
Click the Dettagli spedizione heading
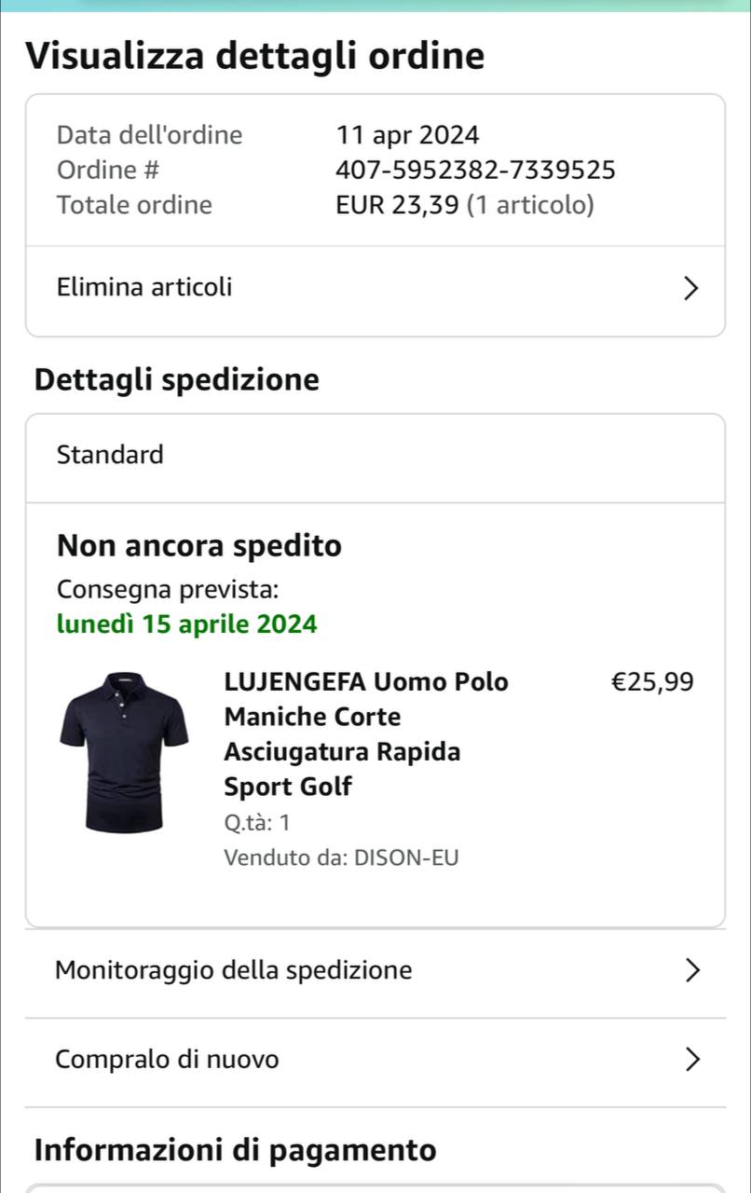pyautogui.click(x=177, y=380)
